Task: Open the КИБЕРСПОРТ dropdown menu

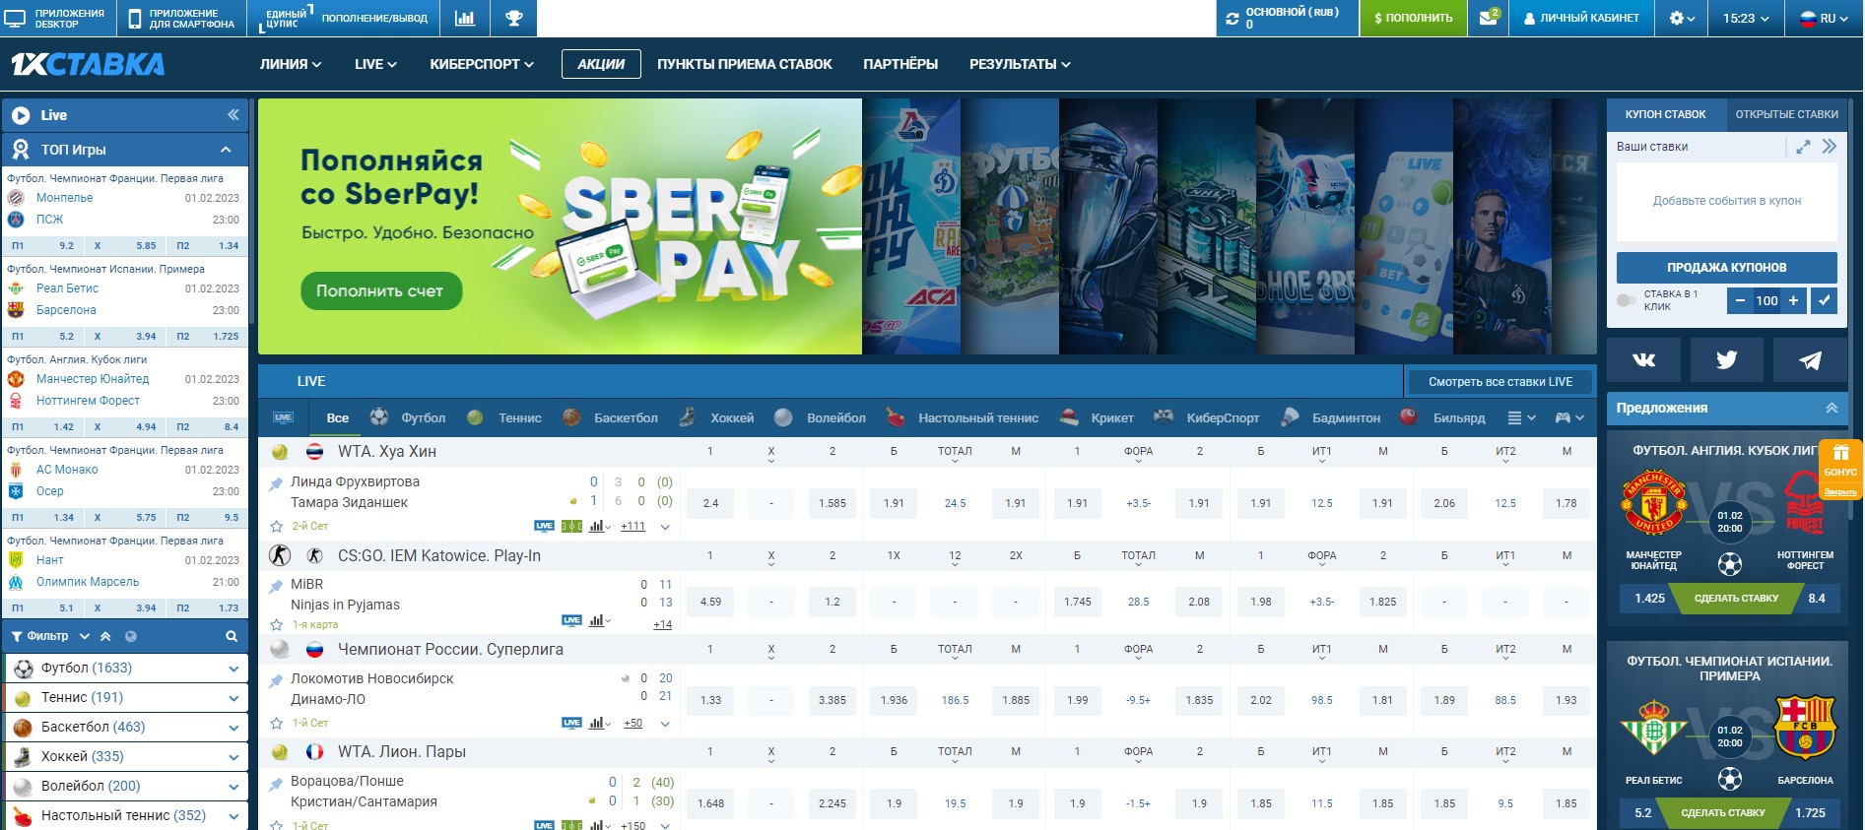Action: coord(482,64)
